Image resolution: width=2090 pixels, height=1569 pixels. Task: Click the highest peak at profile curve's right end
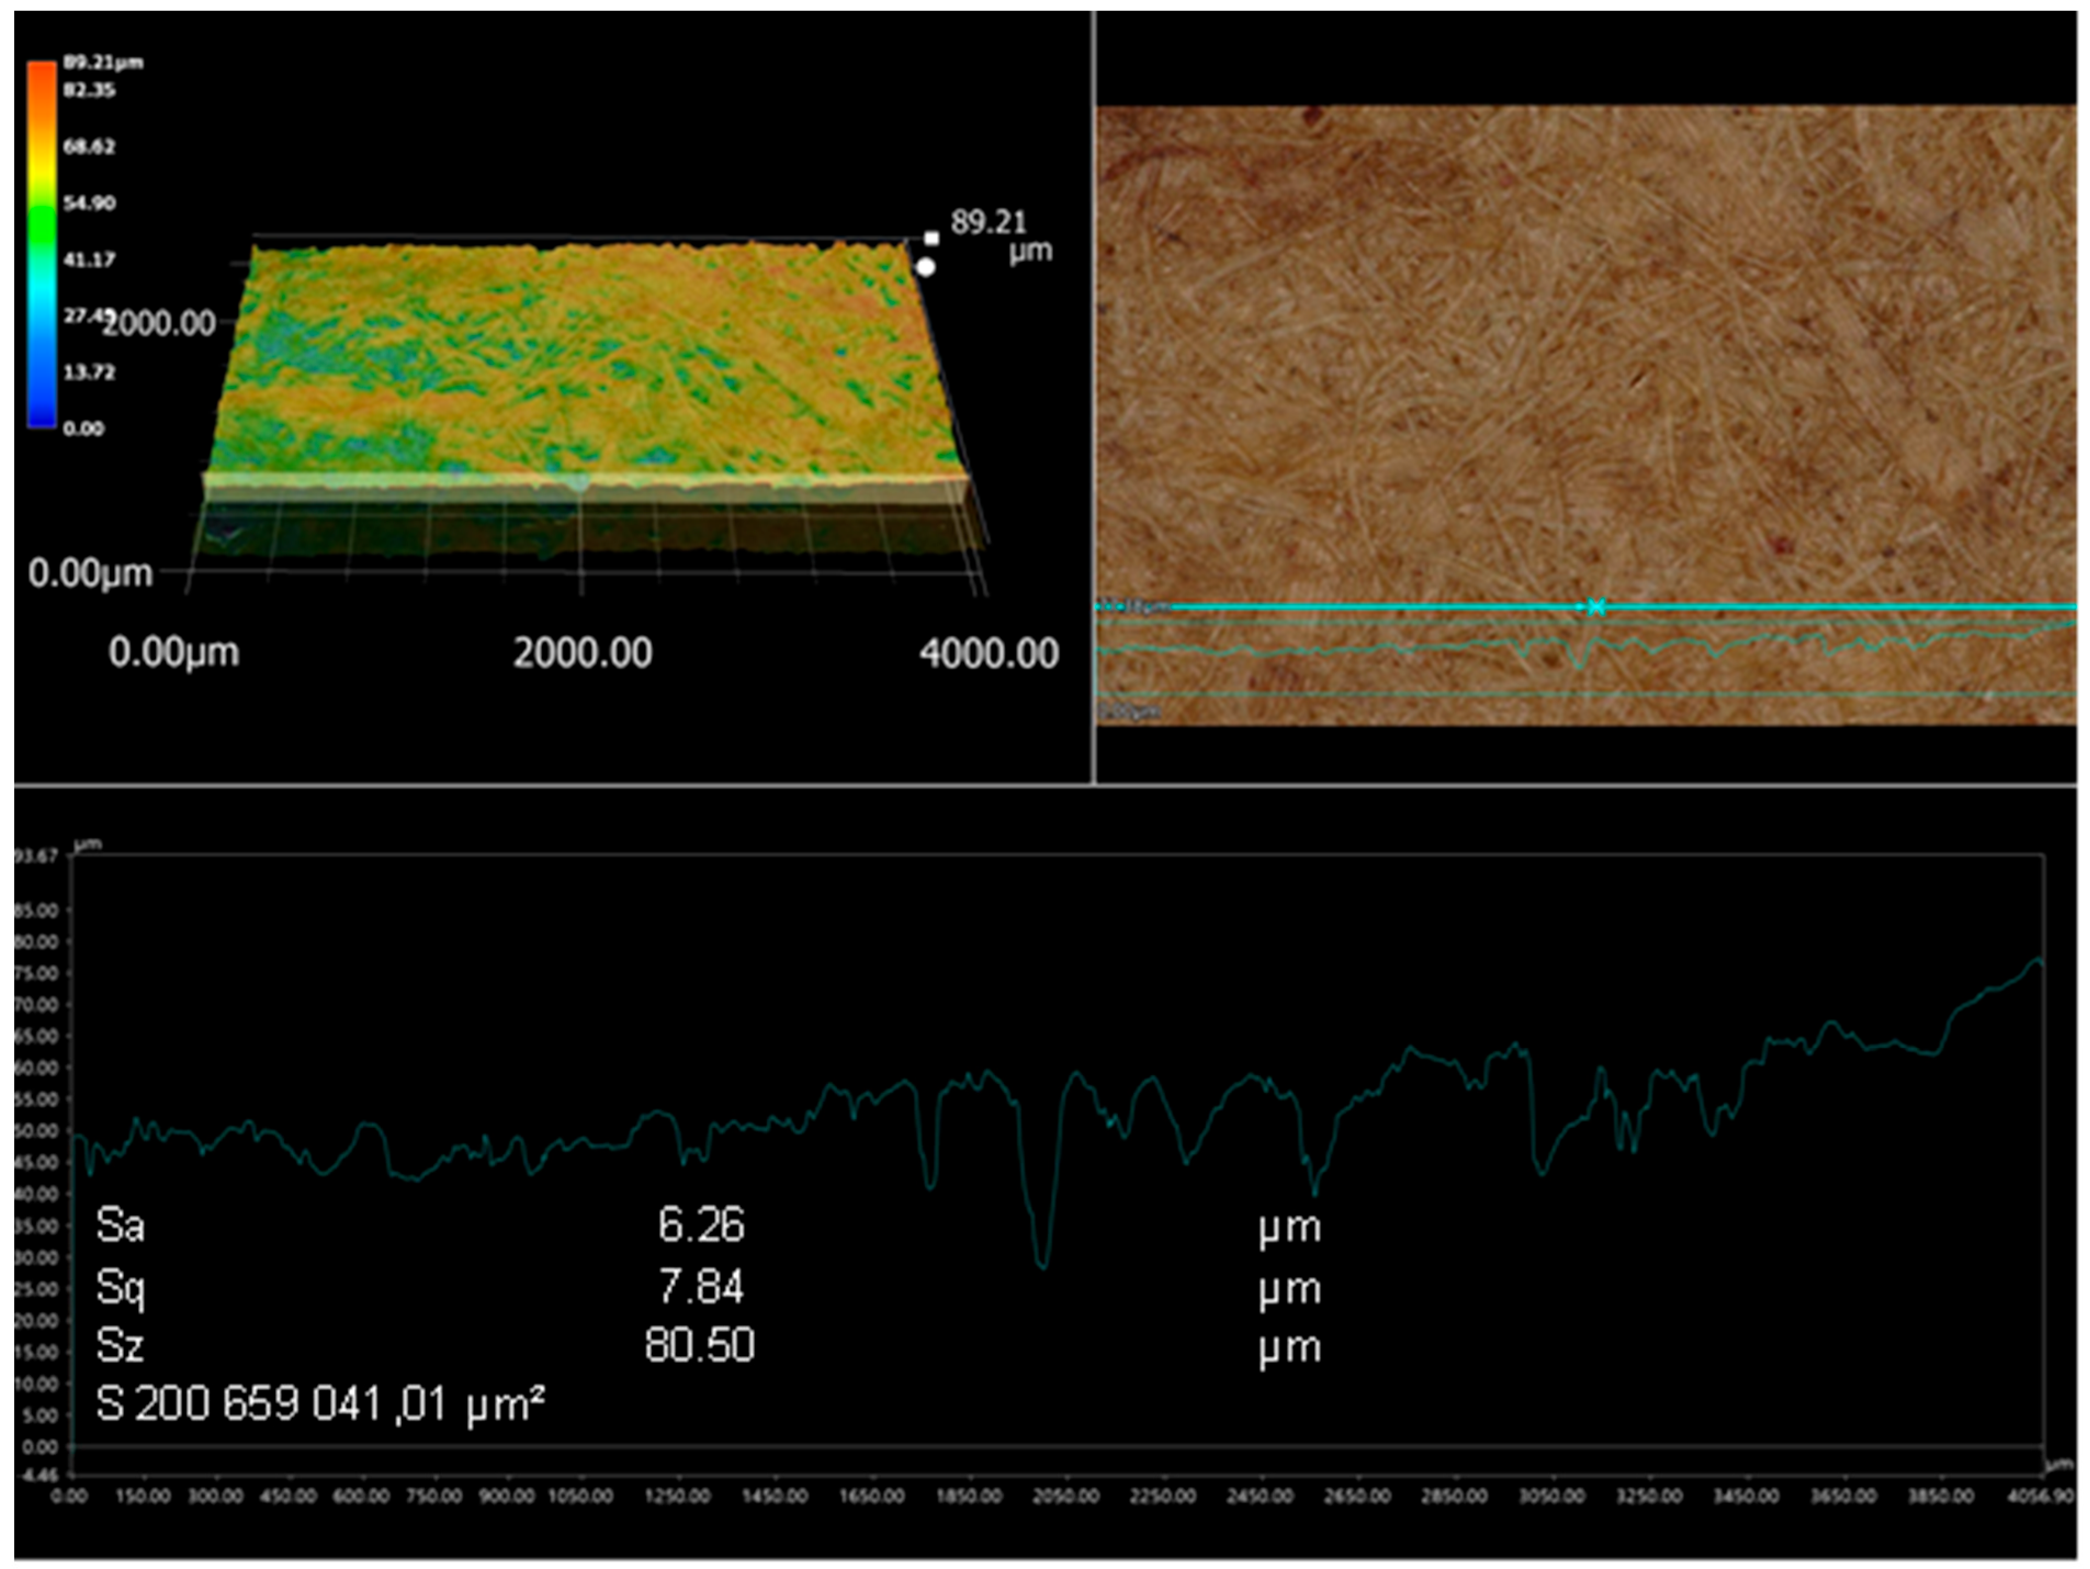tap(2039, 960)
